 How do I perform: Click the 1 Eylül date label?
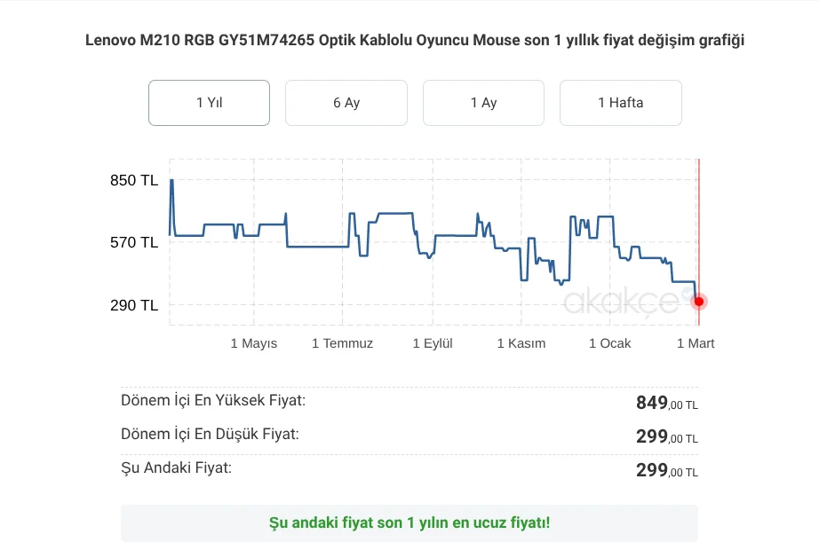click(433, 343)
